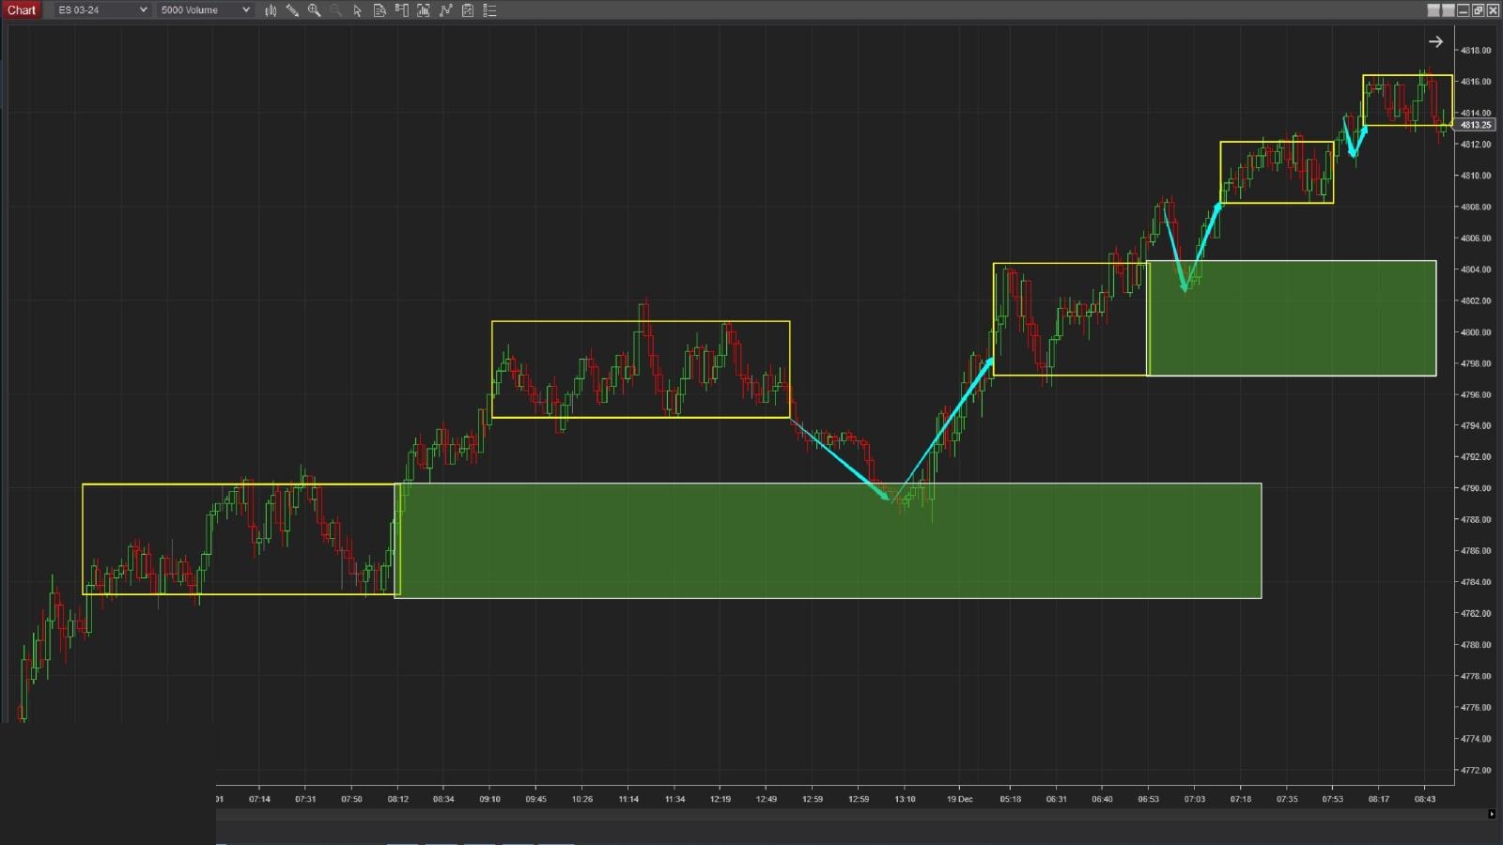The width and height of the screenshot is (1503, 845).
Task: Open the data box icon
Action: click(380, 10)
